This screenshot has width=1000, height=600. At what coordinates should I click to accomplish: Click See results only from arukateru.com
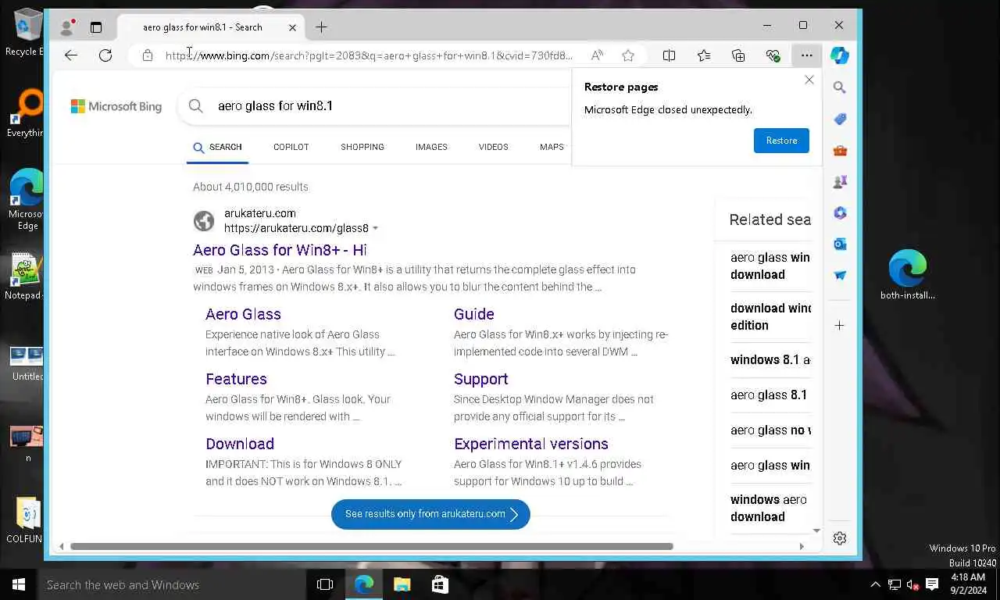tap(430, 514)
